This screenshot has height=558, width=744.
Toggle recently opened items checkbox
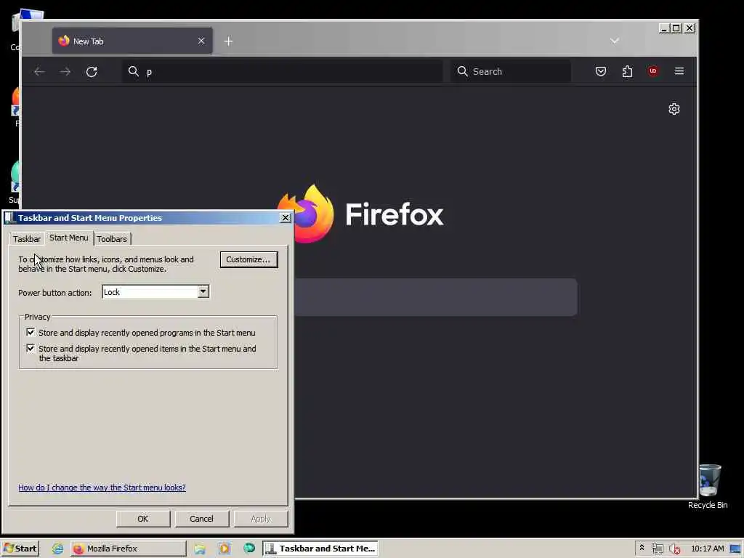(31, 348)
